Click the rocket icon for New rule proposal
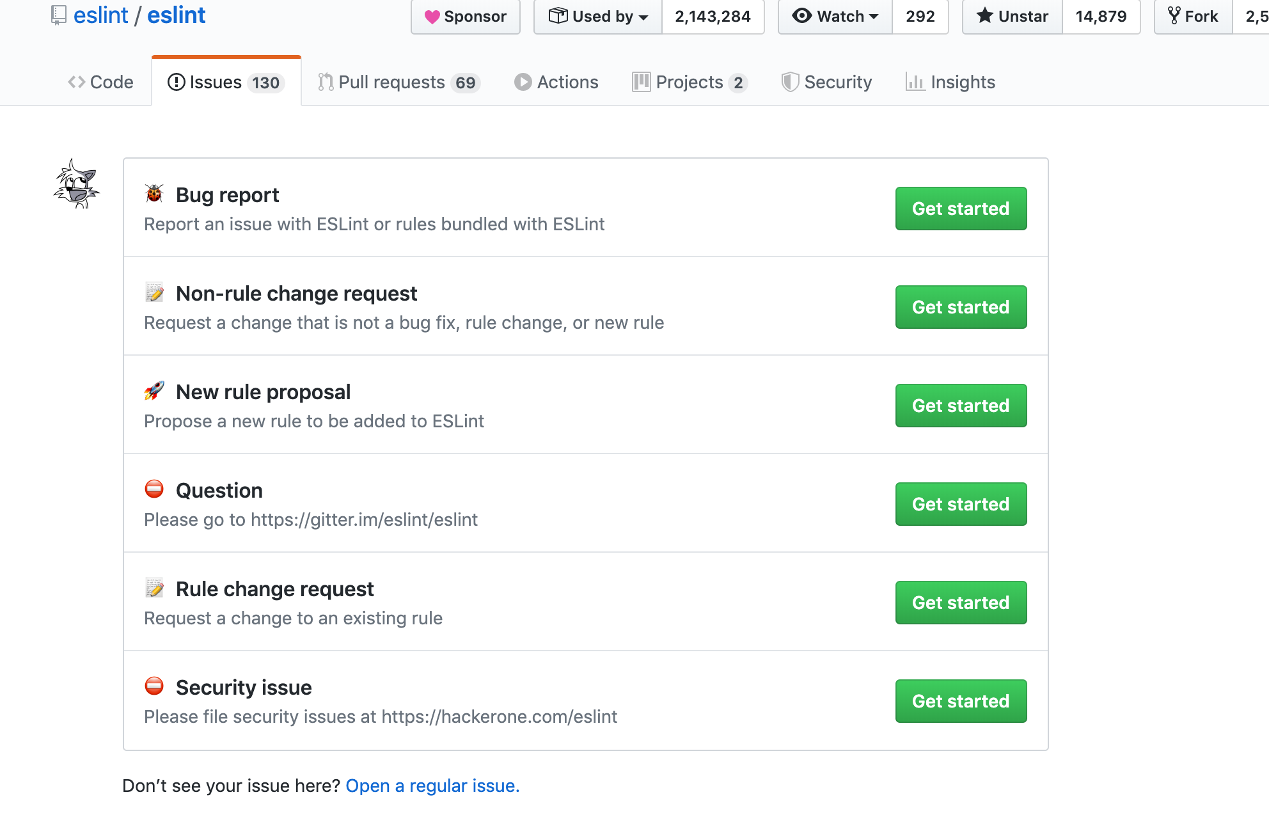Image resolution: width=1269 pixels, height=838 pixels. pyautogui.click(x=154, y=391)
